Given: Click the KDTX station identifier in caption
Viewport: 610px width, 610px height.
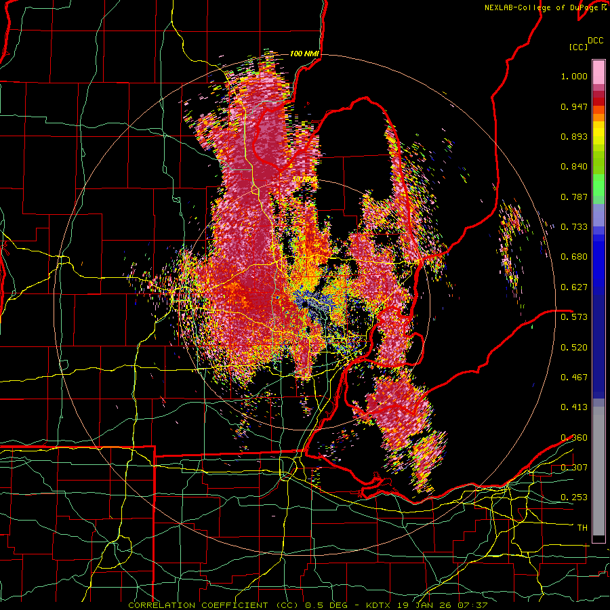Looking at the screenshot, I should pos(378,605).
